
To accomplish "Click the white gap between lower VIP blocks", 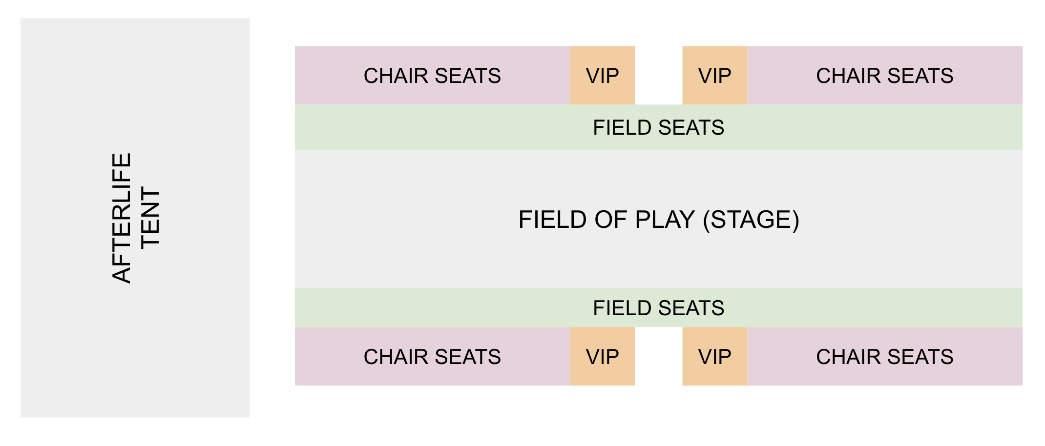I will [659, 356].
